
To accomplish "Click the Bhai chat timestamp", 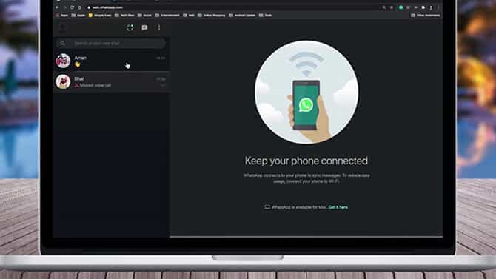I will [161, 79].
